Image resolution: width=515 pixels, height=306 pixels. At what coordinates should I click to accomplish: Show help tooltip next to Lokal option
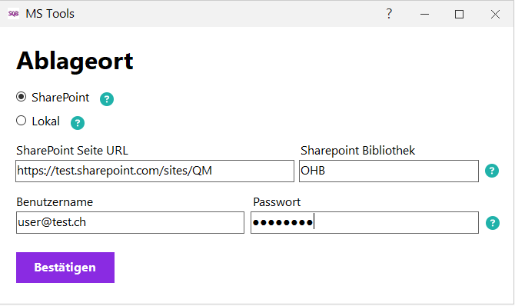tap(78, 123)
